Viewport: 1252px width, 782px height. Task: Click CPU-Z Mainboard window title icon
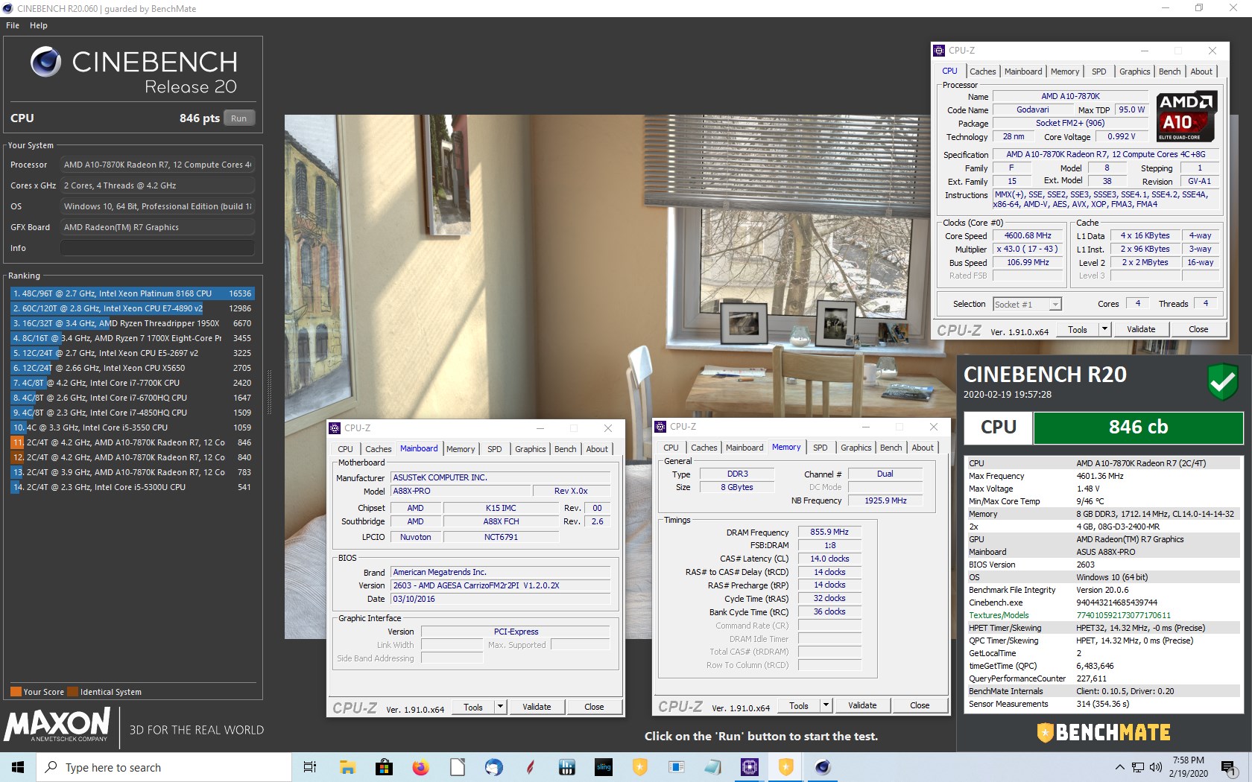pyautogui.click(x=335, y=428)
